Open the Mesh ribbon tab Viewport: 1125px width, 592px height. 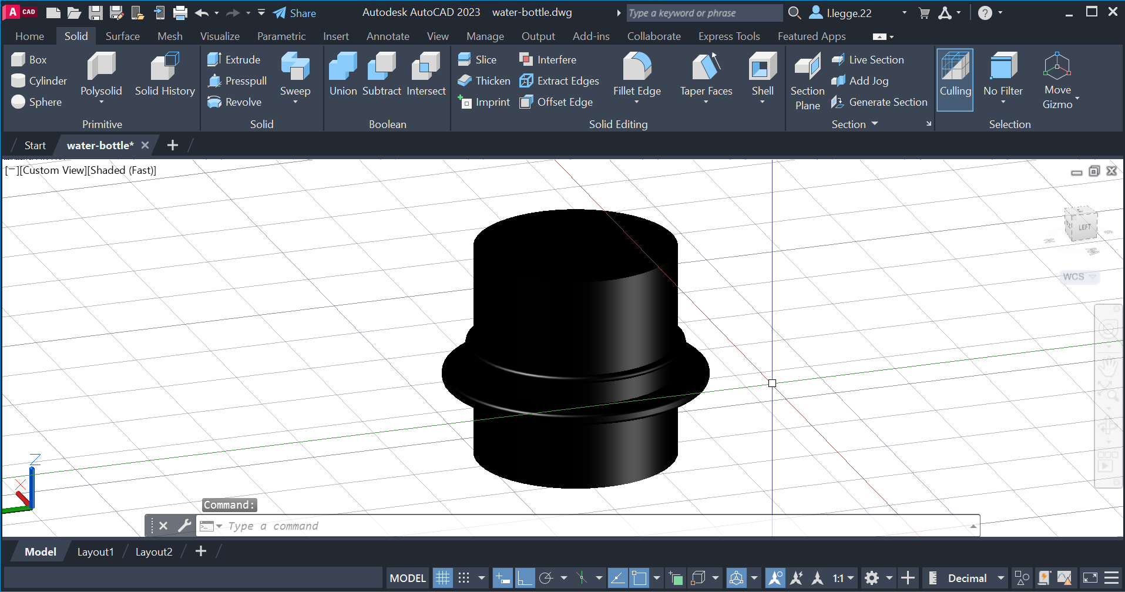170,36
